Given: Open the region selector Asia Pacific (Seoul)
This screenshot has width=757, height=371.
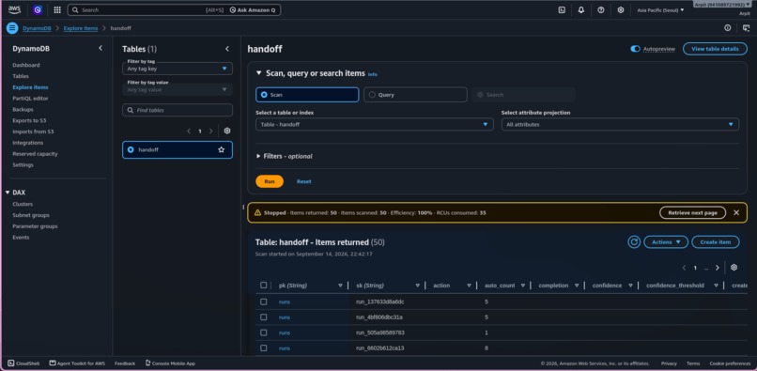Looking at the screenshot, I should [660, 9].
